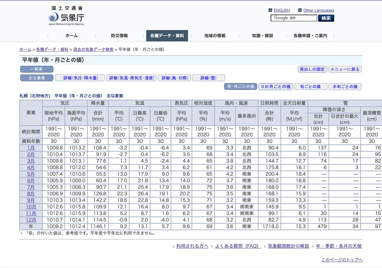
Task: Click the メニューに戻る button
Action: 345,69
